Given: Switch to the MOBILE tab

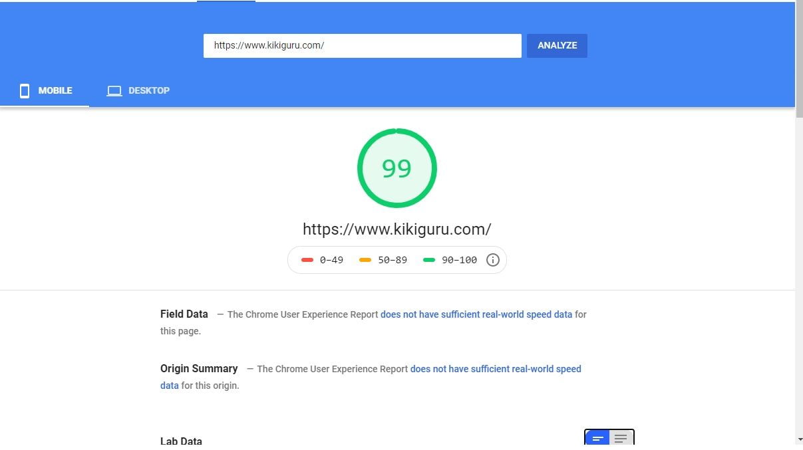Looking at the screenshot, I should tap(45, 91).
